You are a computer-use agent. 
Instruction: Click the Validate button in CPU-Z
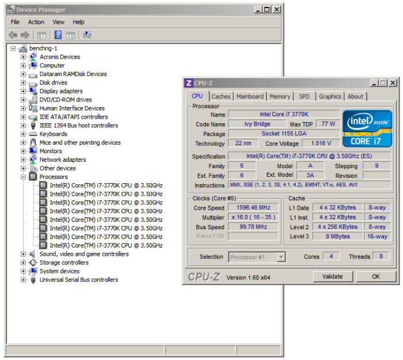333,276
